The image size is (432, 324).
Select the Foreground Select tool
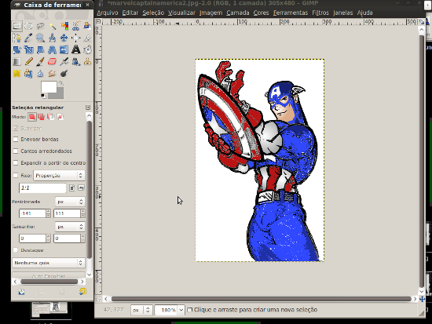[87, 26]
